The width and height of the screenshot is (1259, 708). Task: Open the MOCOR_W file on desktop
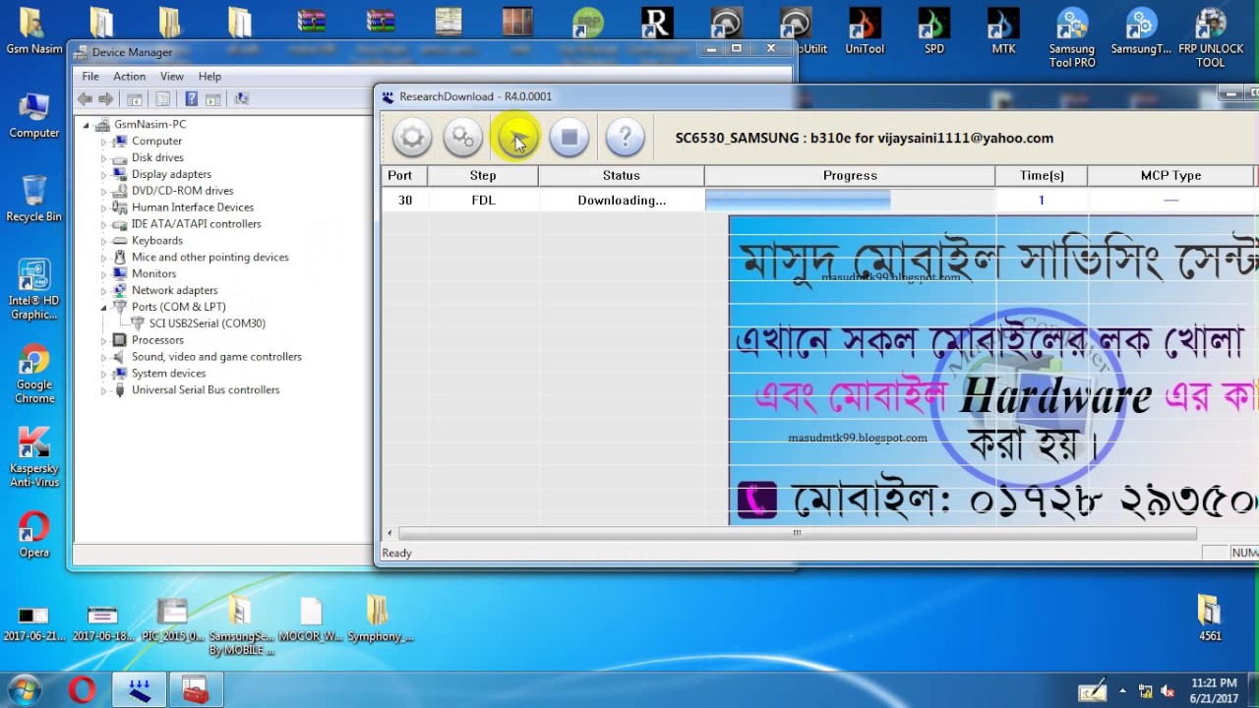311,618
